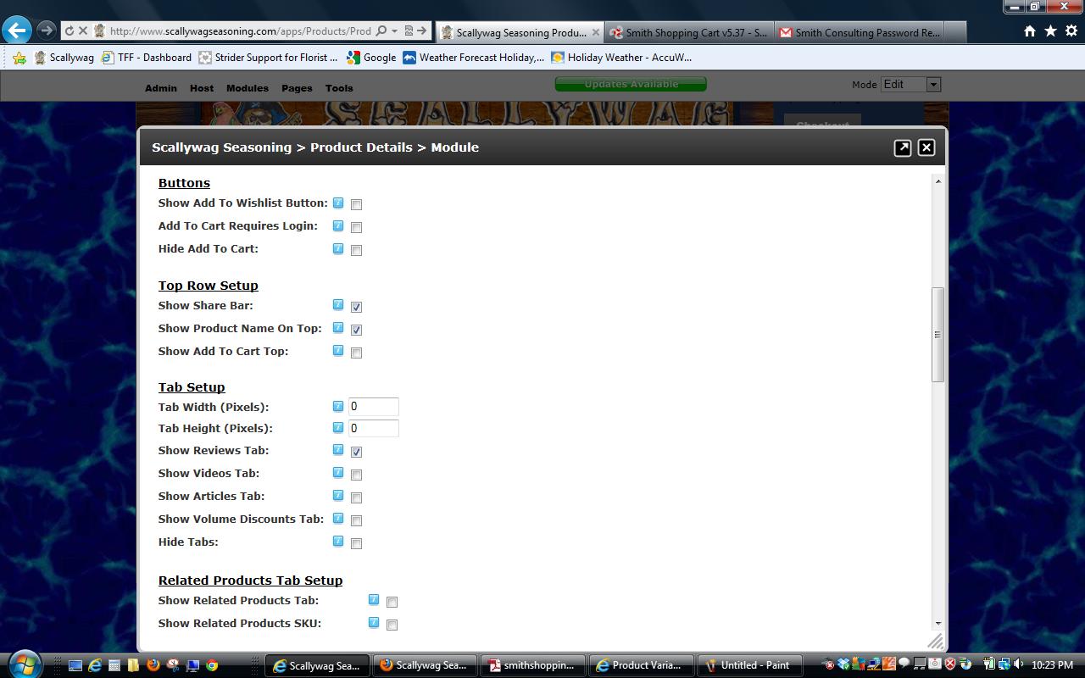The image size is (1085, 678).
Task: Close the Module settings popup
Action: point(926,147)
